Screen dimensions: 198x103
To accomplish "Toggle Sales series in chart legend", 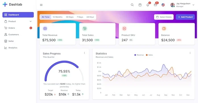I will [x=149, y=55].
